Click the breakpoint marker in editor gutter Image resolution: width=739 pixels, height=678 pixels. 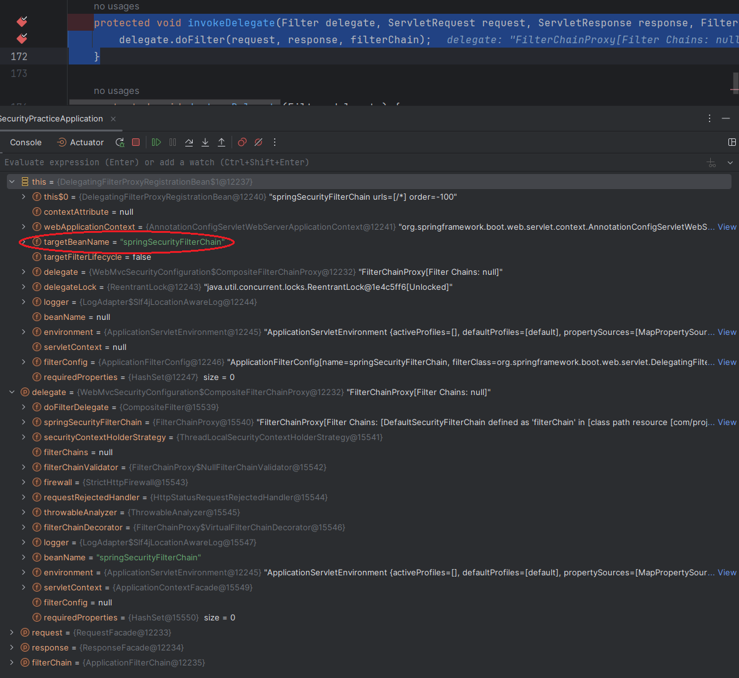(x=22, y=23)
